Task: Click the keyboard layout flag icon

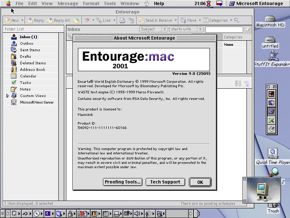Action: (x=219, y=4)
